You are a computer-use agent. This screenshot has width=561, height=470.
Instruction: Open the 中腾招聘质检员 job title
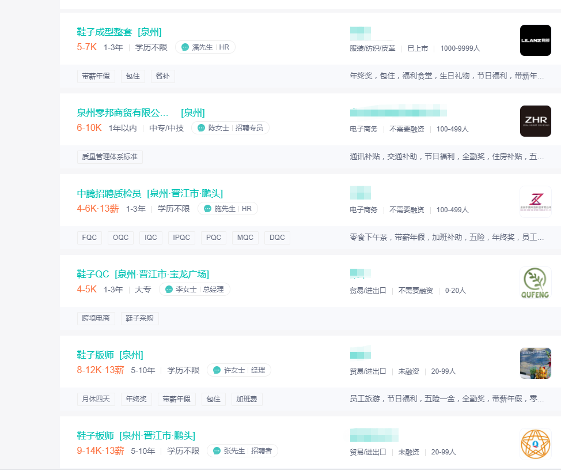click(x=109, y=193)
